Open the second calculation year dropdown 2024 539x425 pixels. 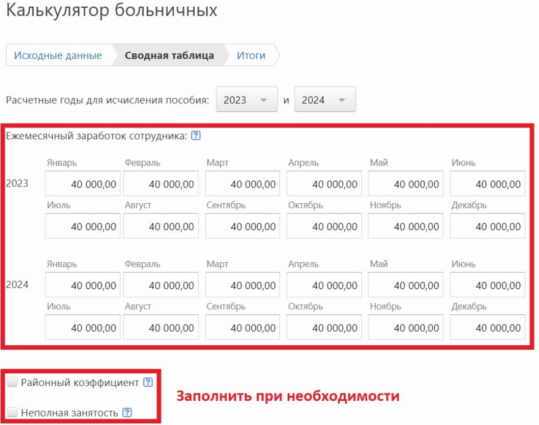(x=325, y=100)
